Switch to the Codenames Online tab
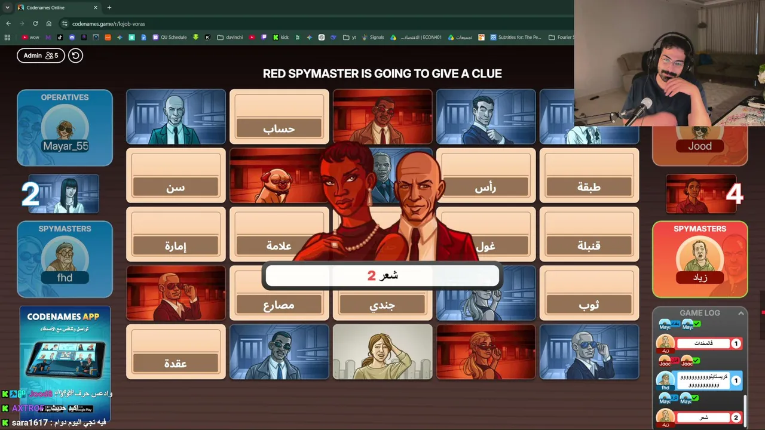 click(x=57, y=8)
